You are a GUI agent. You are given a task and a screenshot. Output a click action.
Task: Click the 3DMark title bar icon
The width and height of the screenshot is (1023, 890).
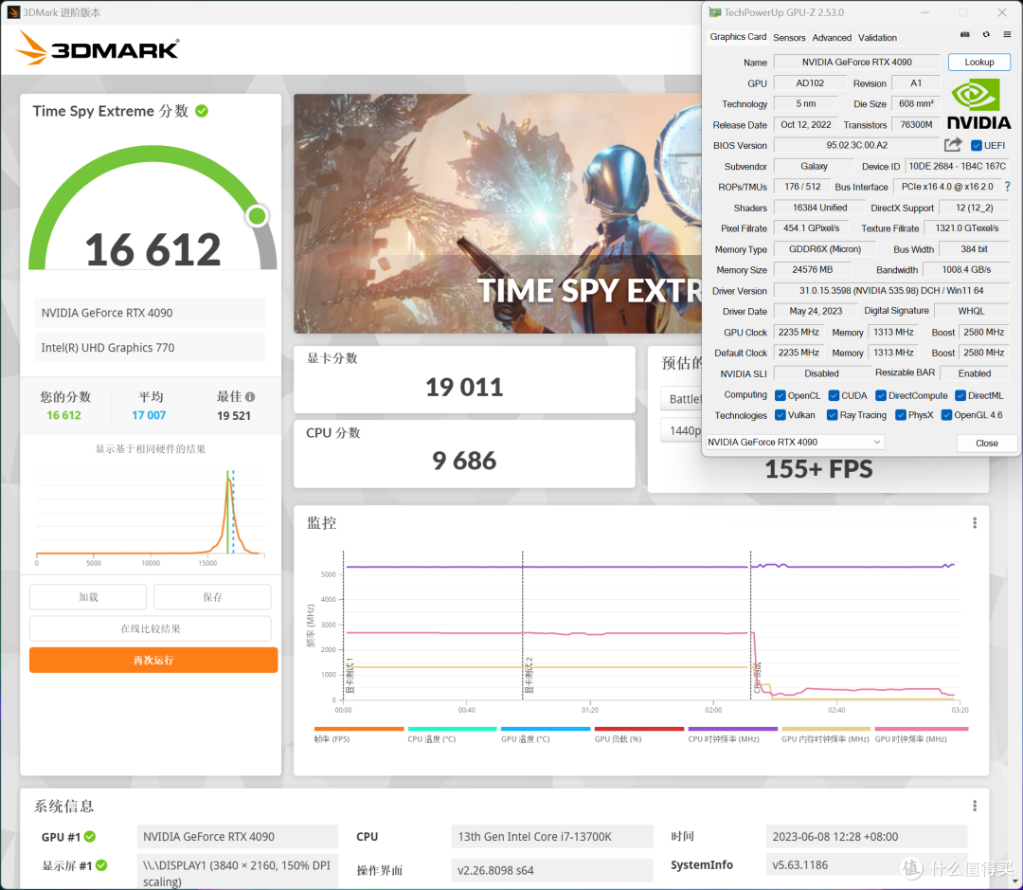tap(13, 12)
